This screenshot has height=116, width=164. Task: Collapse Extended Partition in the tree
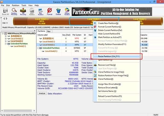pos(6,44)
